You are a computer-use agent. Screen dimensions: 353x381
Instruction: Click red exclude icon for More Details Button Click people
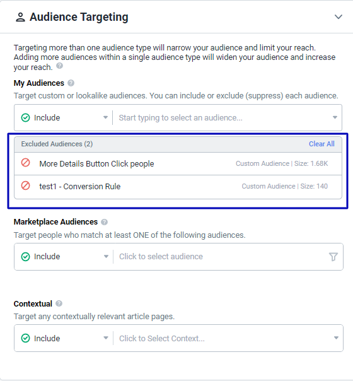[x=25, y=163]
